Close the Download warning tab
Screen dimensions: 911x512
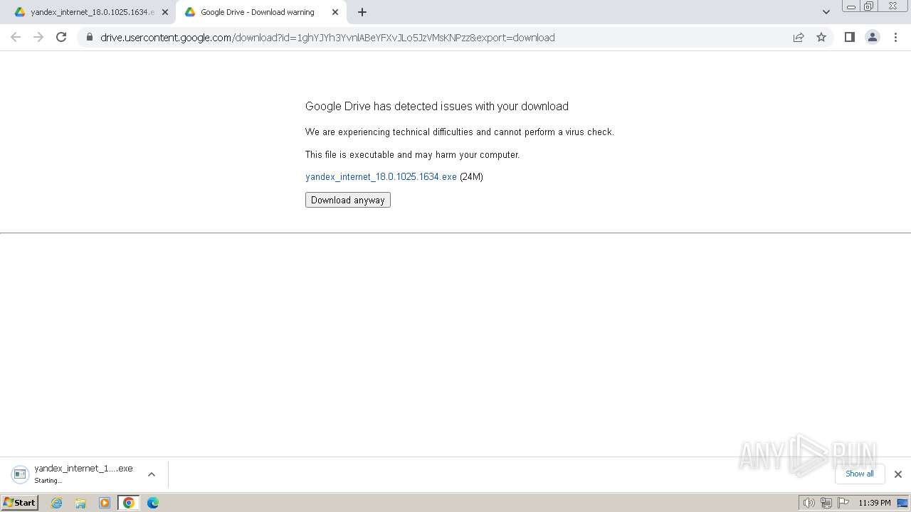point(335,12)
